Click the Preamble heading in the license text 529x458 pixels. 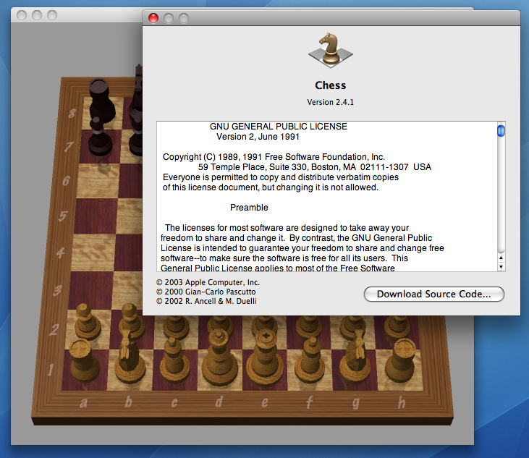coord(249,208)
